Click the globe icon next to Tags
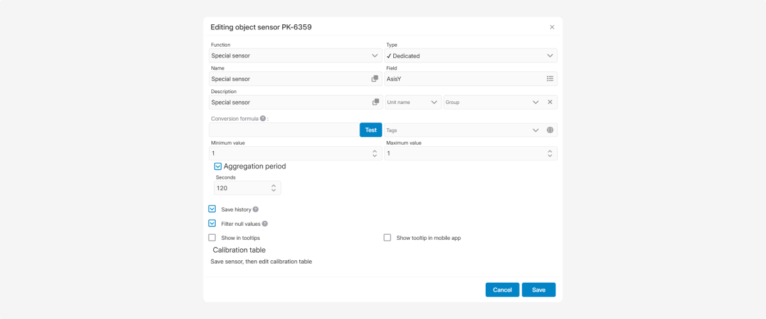766x319 pixels. coord(550,130)
